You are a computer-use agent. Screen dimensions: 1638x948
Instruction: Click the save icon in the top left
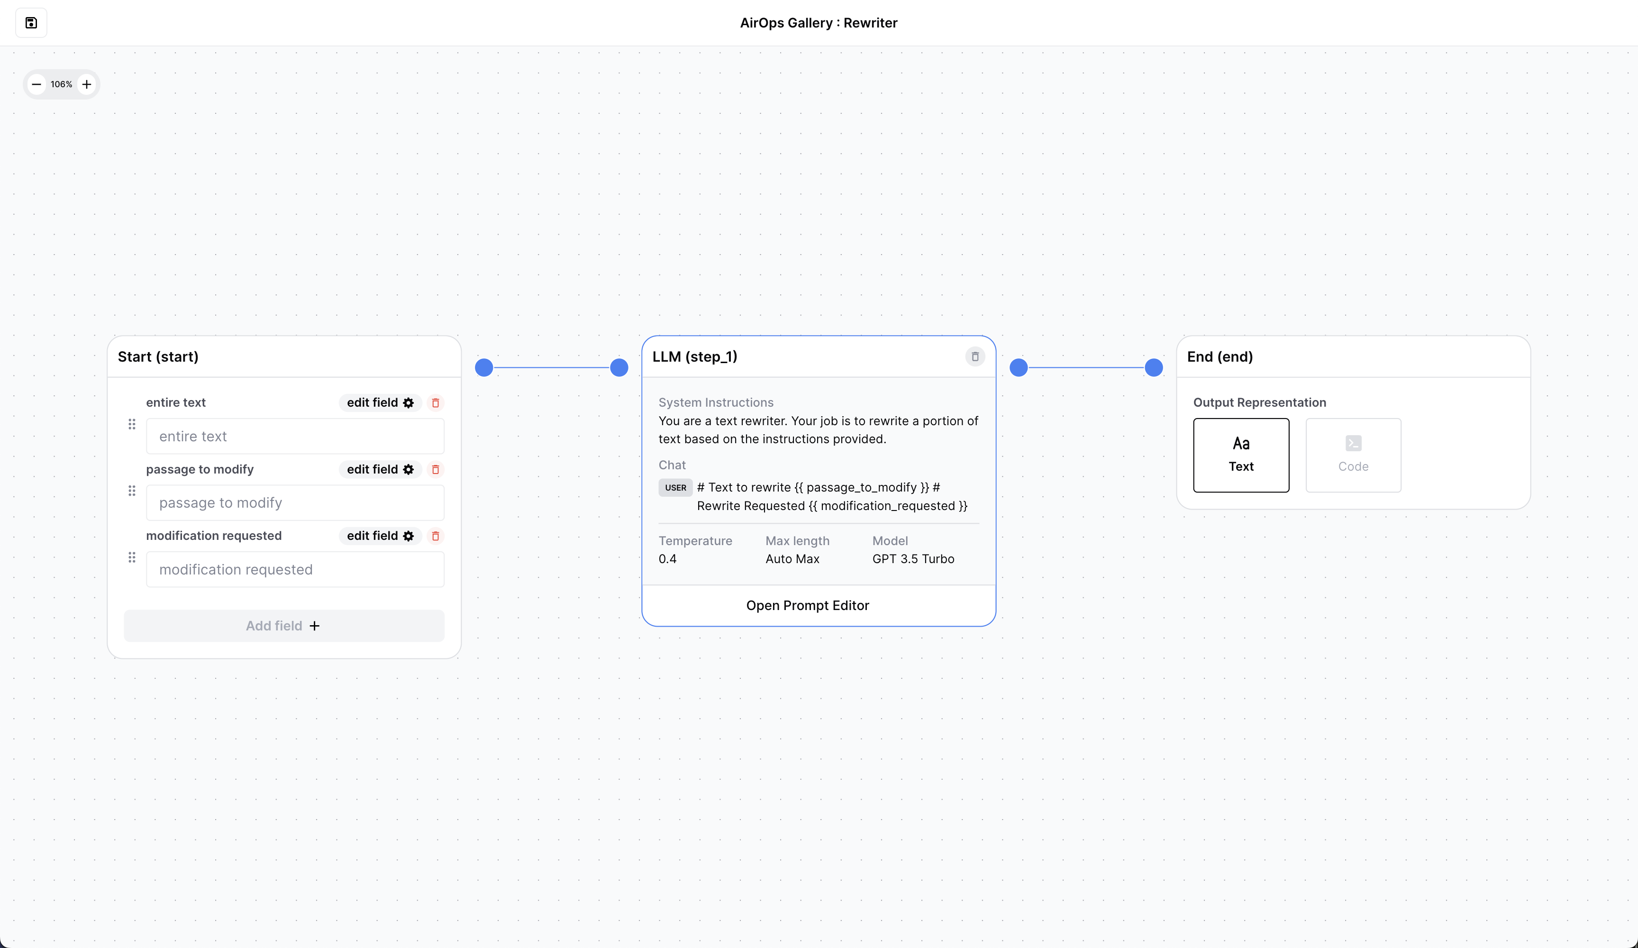(x=31, y=23)
